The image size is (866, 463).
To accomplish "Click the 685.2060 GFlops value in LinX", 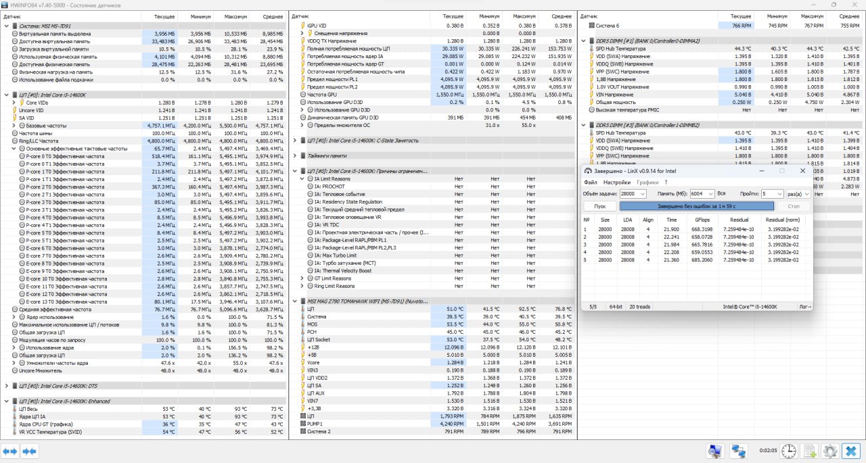I will click(x=702, y=260).
